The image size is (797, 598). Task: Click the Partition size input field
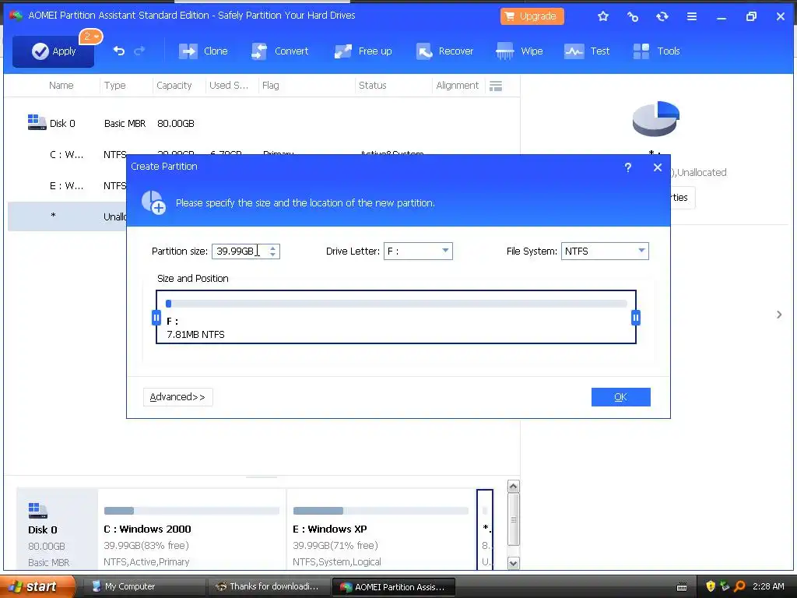pyautogui.click(x=239, y=252)
